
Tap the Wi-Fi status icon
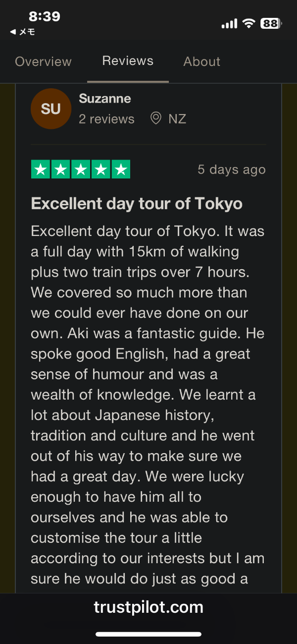click(x=248, y=23)
